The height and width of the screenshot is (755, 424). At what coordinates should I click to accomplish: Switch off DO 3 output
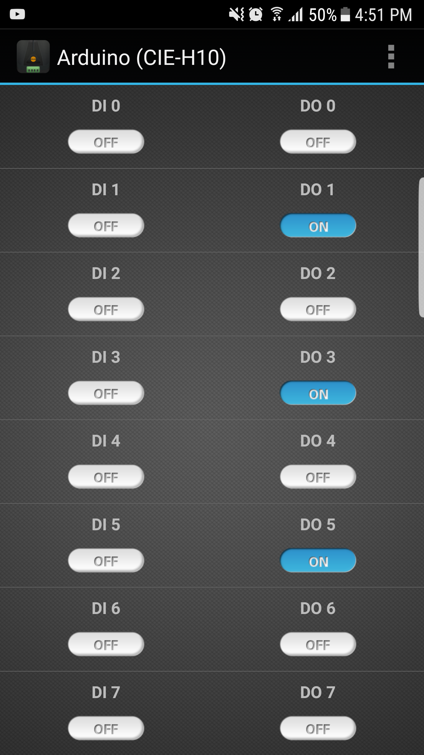coord(317,393)
